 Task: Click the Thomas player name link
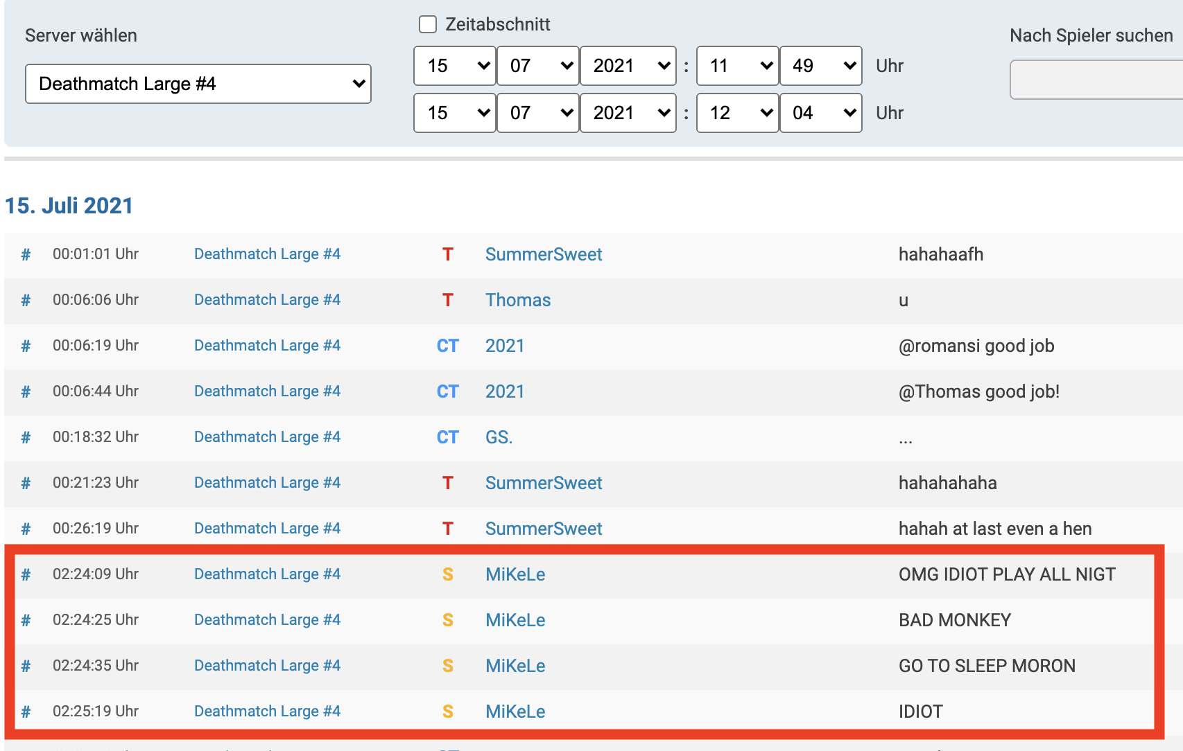tap(517, 300)
